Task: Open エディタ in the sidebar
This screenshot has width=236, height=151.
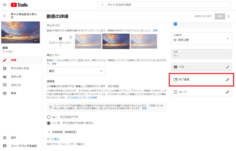Action: point(16,76)
